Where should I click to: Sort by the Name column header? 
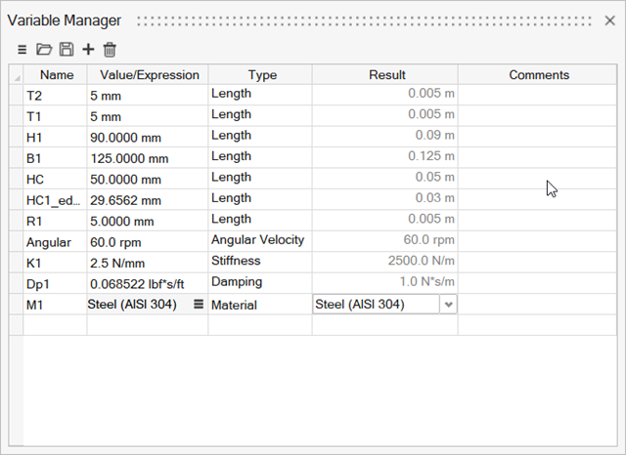coord(55,74)
